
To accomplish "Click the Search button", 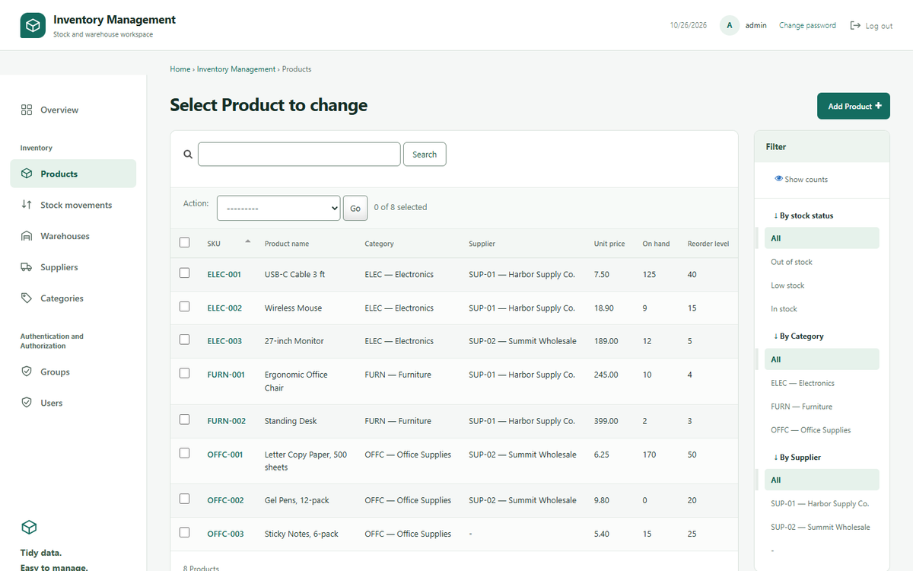I will pyautogui.click(x=425, y=154).
